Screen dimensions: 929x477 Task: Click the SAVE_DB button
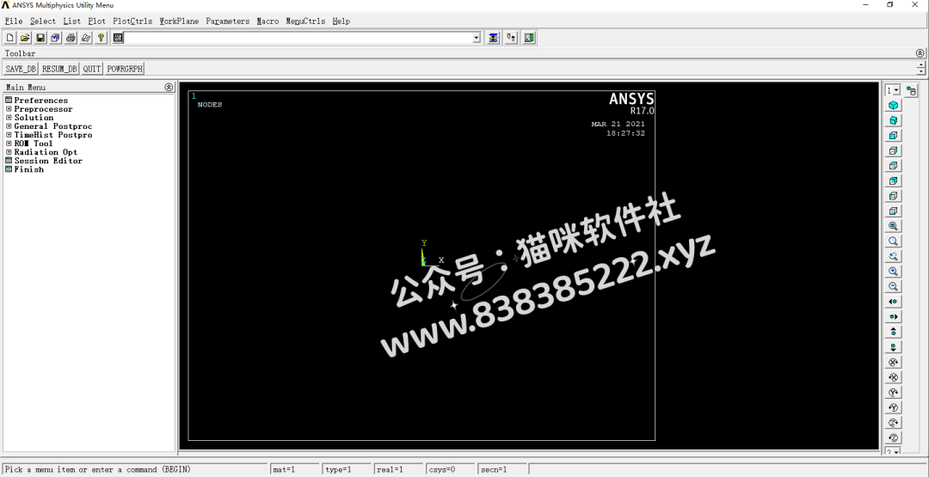pyautogui.click(x=22, y=70)
